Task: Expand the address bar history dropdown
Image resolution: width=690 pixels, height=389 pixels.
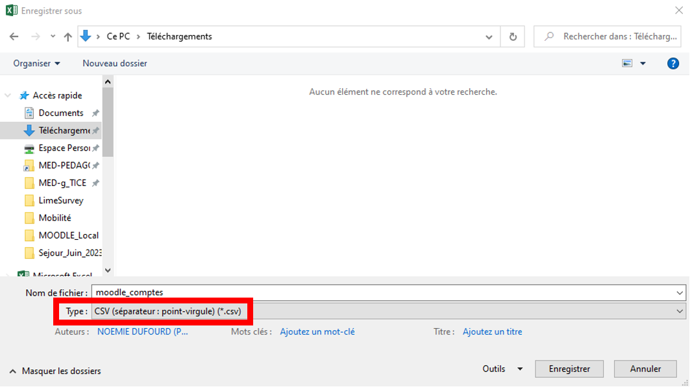Action: coord(489,37)
